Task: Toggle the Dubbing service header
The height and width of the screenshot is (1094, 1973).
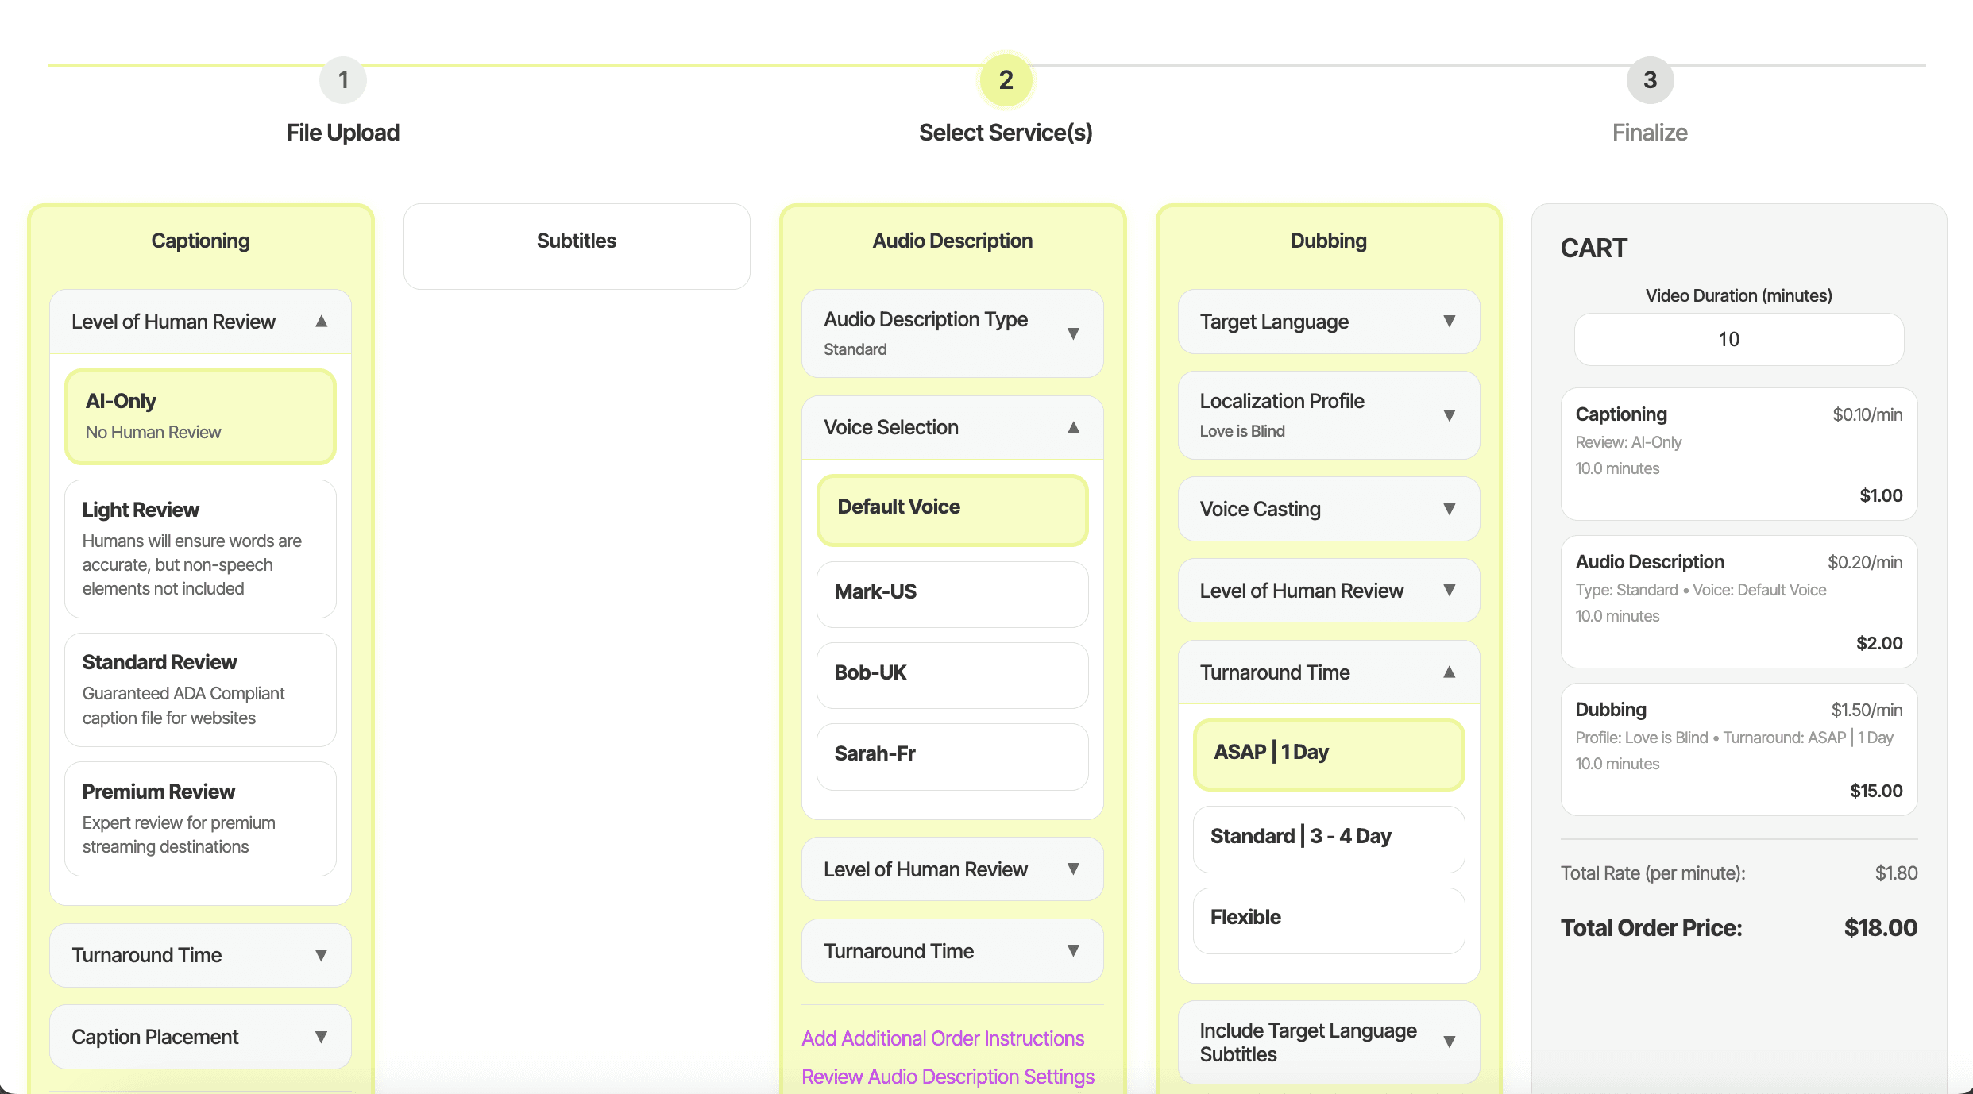Action: pos(1328,241)
